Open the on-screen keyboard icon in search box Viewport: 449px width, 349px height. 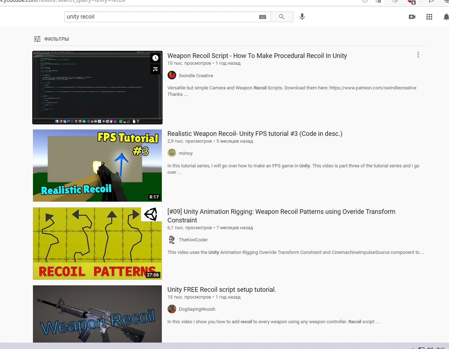point(262,17)
